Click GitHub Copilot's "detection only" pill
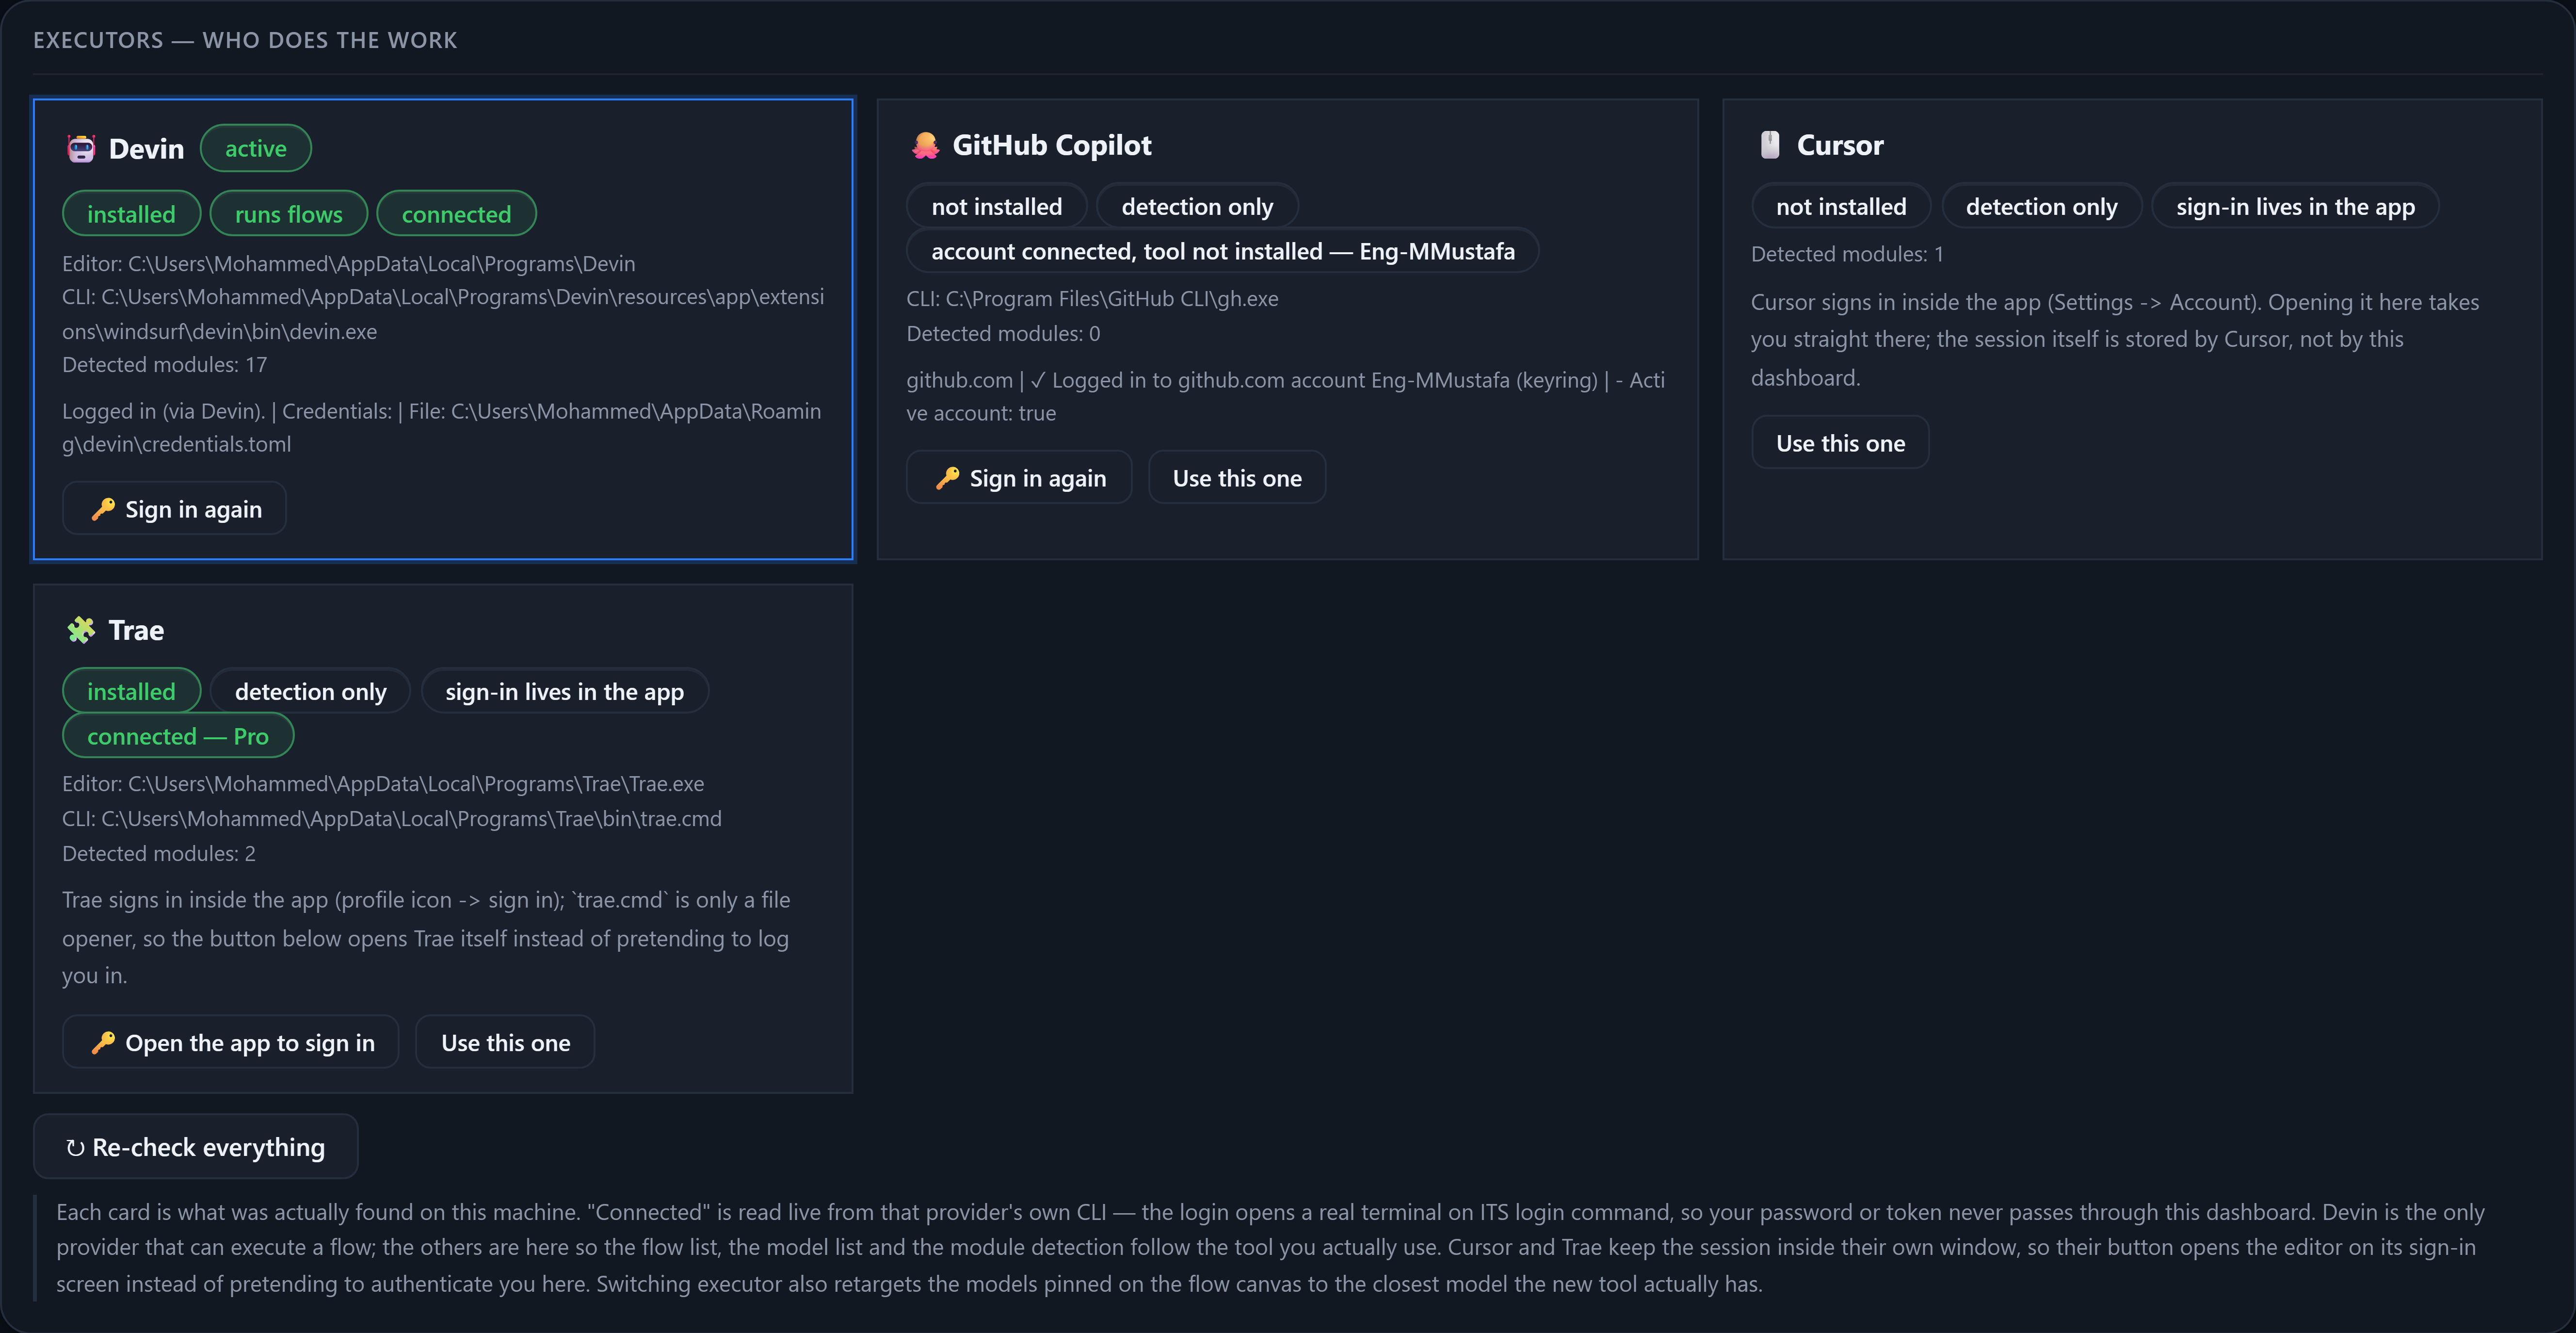The image size is (2576, 1333). pyautogui.click(x=1197, y=207)
